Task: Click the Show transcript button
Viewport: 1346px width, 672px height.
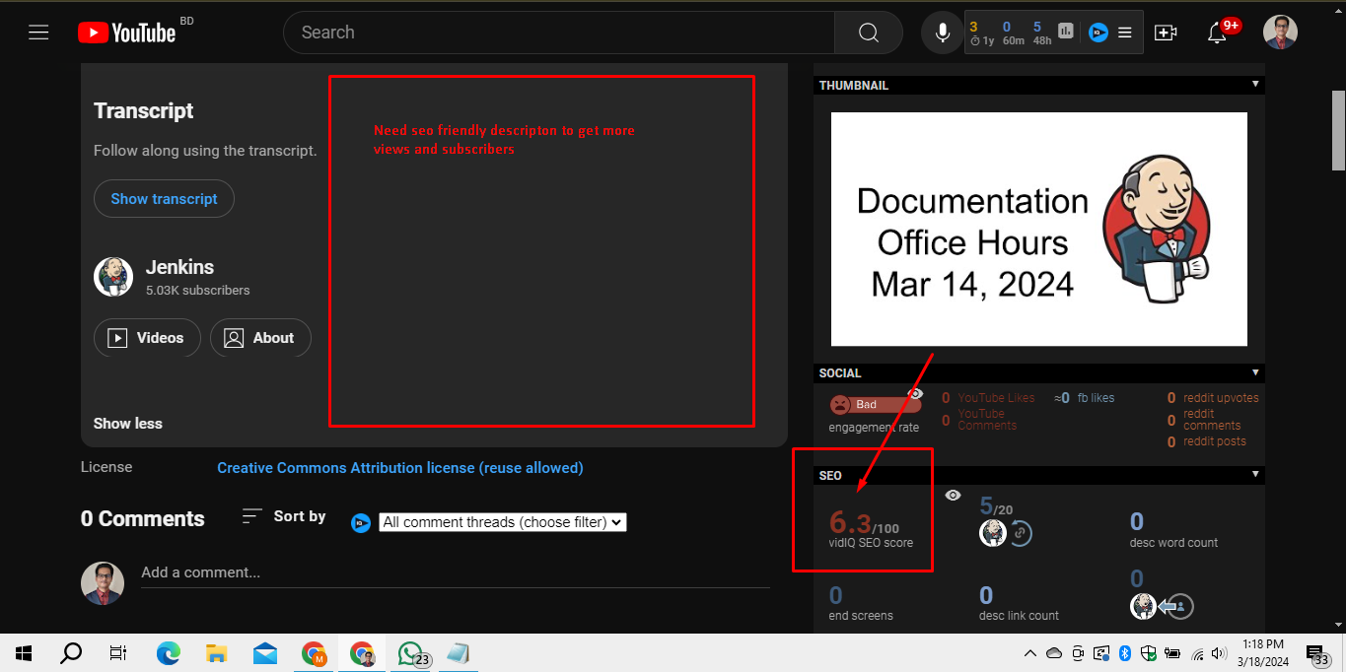Action: (x=164, y=198)
